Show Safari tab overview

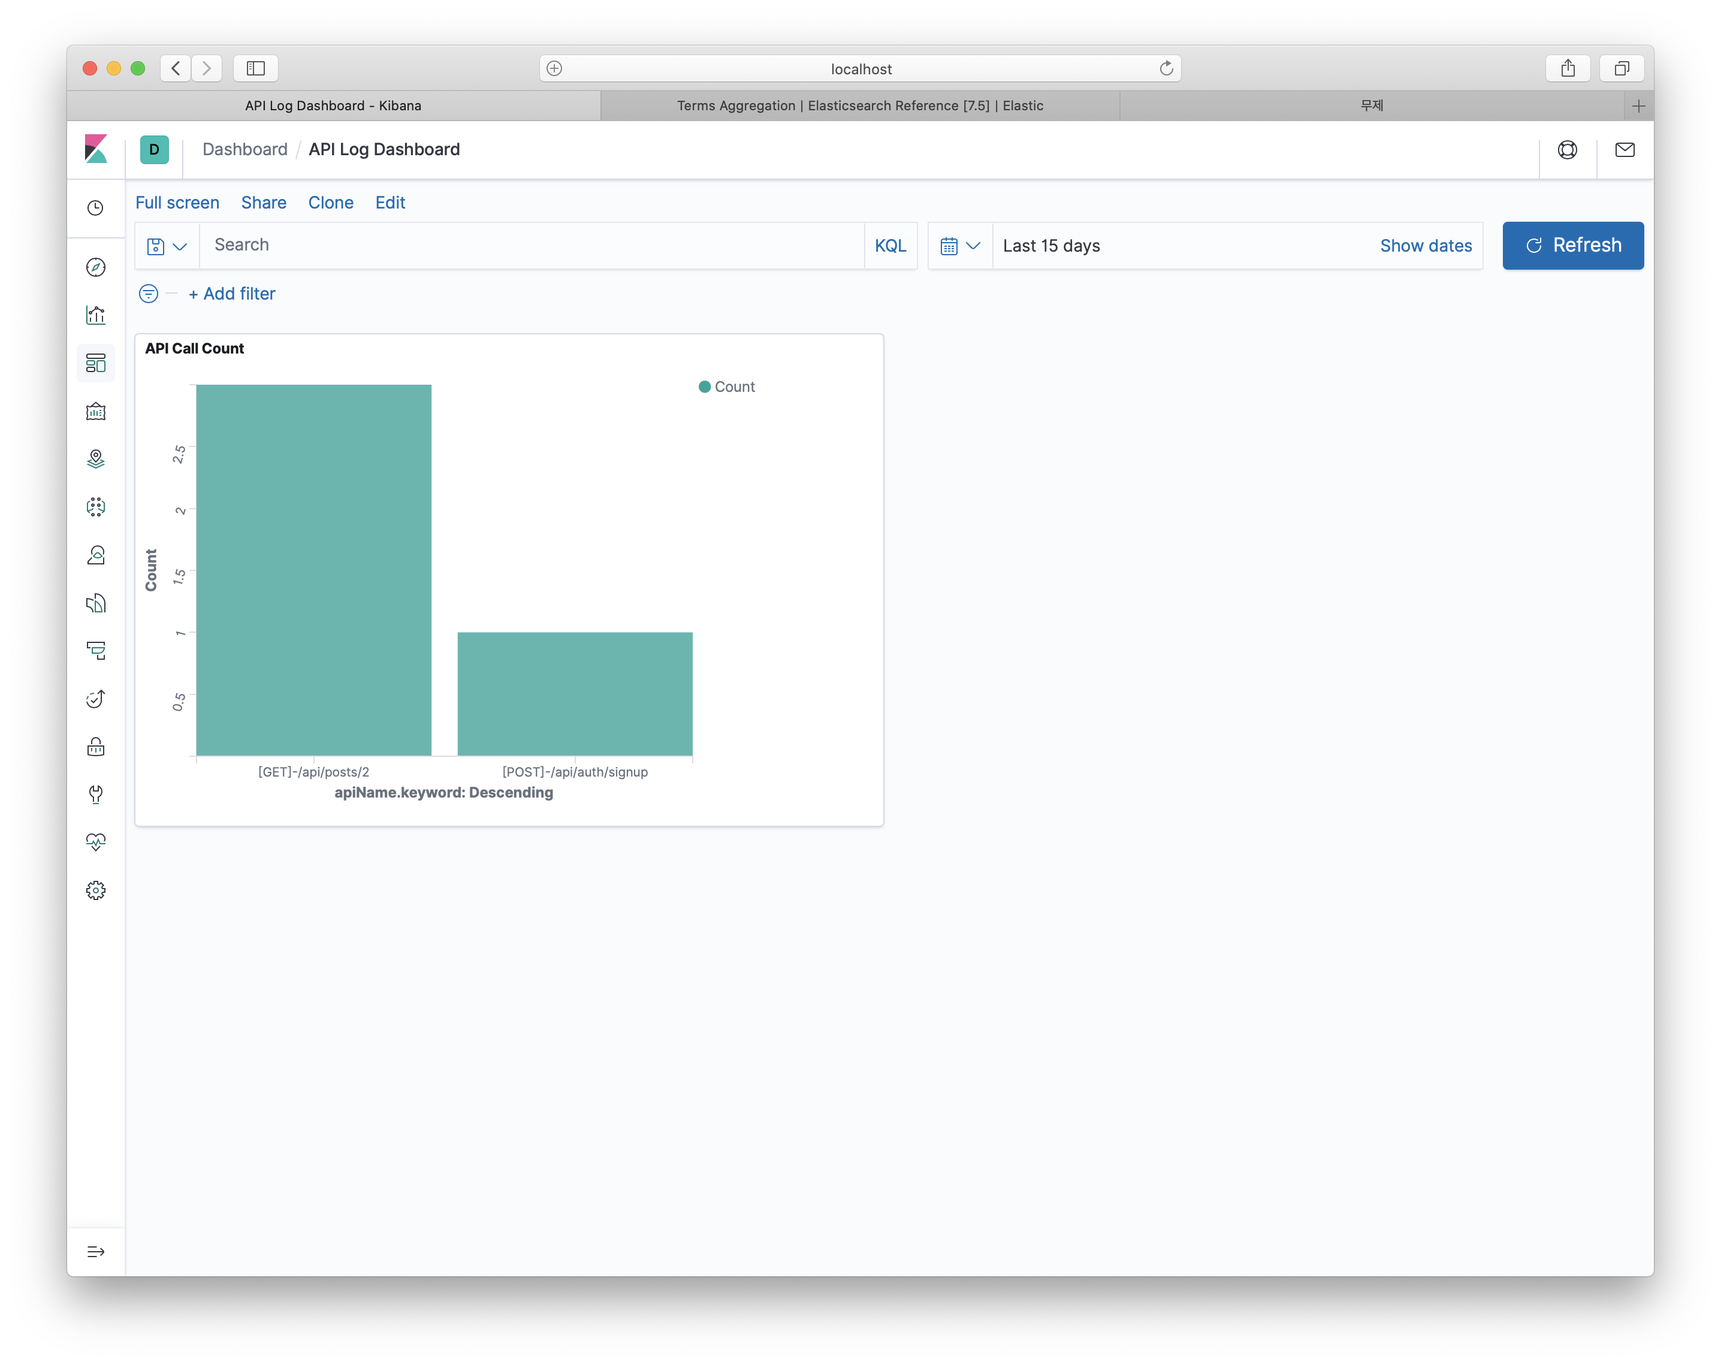coord(1621,69)
